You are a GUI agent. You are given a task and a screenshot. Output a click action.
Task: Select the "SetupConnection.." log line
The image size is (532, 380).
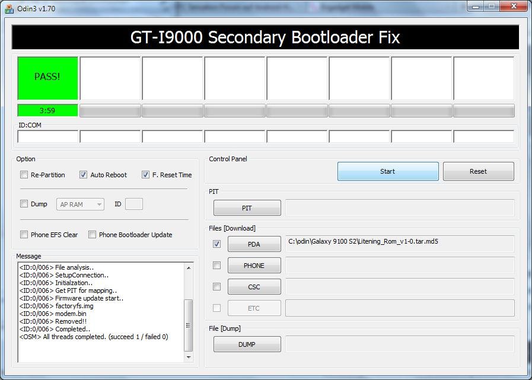coord(64,275)
